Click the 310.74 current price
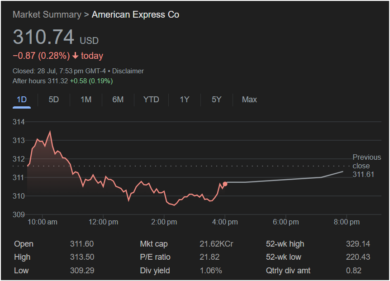 pyautogui.click(x=43, y=37)
